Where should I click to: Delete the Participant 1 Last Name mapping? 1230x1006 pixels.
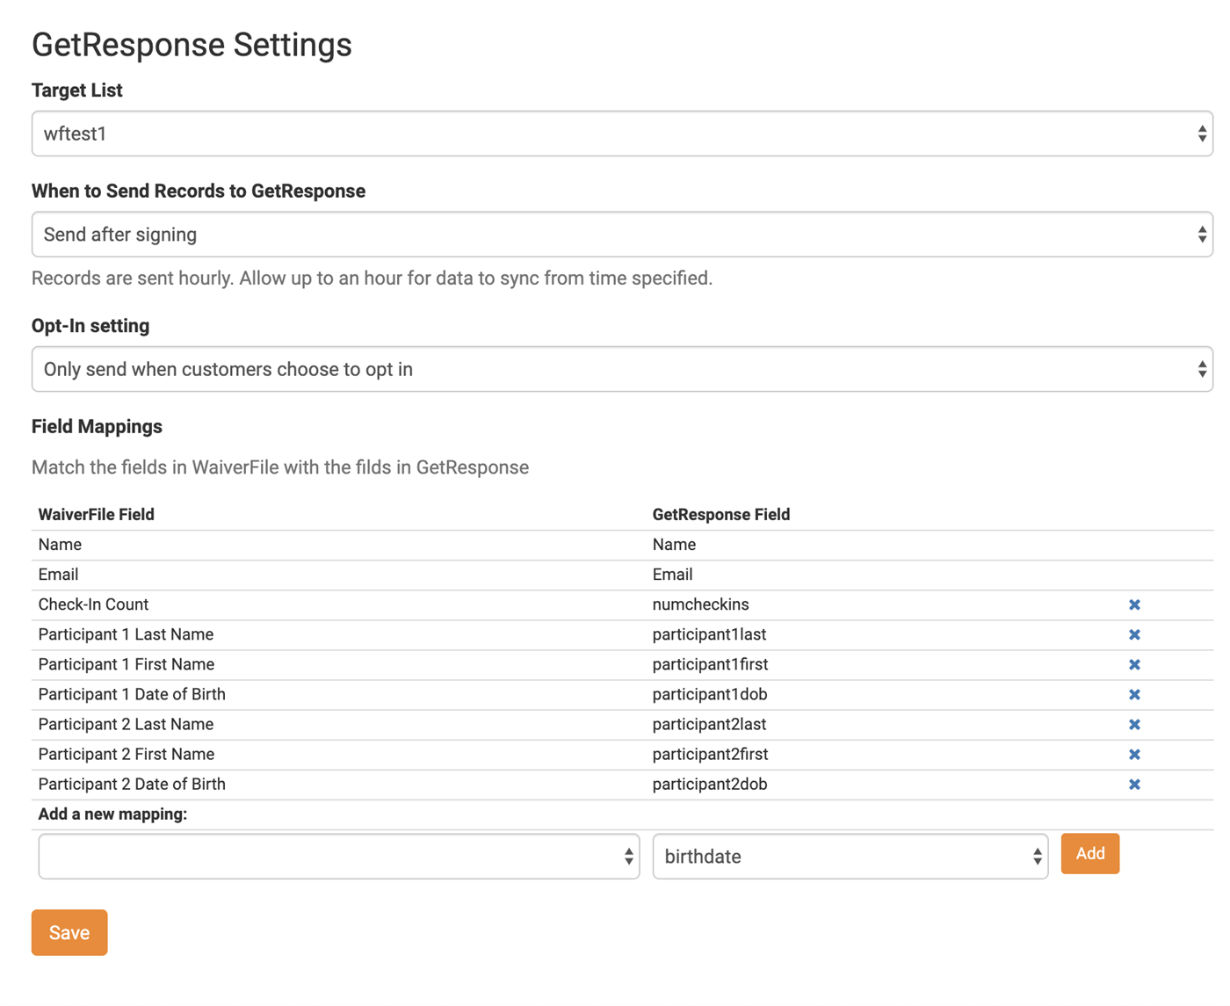click(x=1134, y=634)
